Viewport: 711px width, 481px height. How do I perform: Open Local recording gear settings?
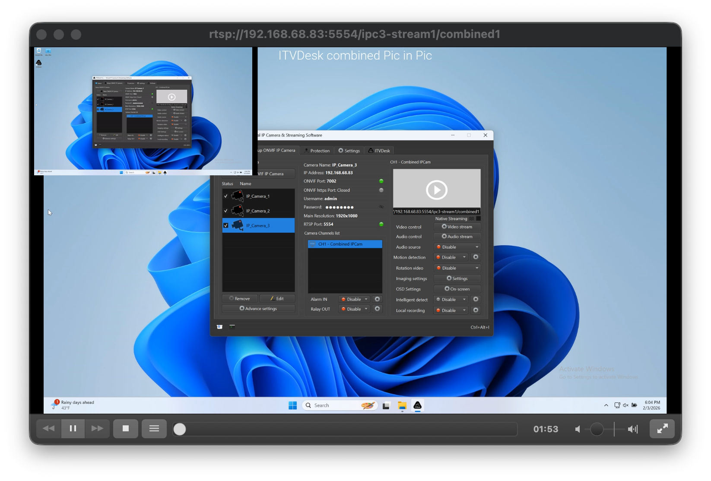(x=476, y=310)
